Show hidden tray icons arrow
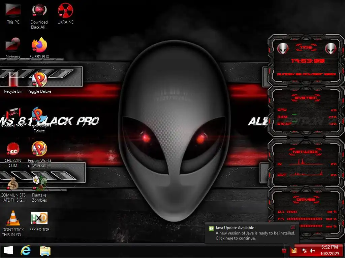345x258 pixels. pyautogui.click(x=284, y=251)
